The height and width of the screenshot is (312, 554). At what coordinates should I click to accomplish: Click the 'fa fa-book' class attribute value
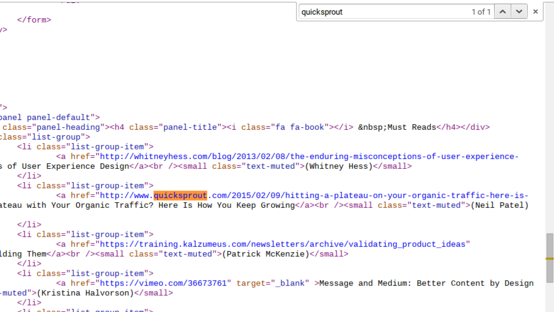300,127
